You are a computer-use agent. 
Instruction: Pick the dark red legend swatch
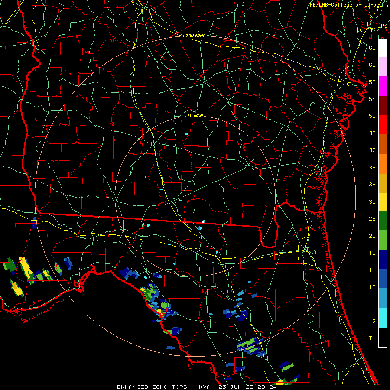click(x=383, y=106)
